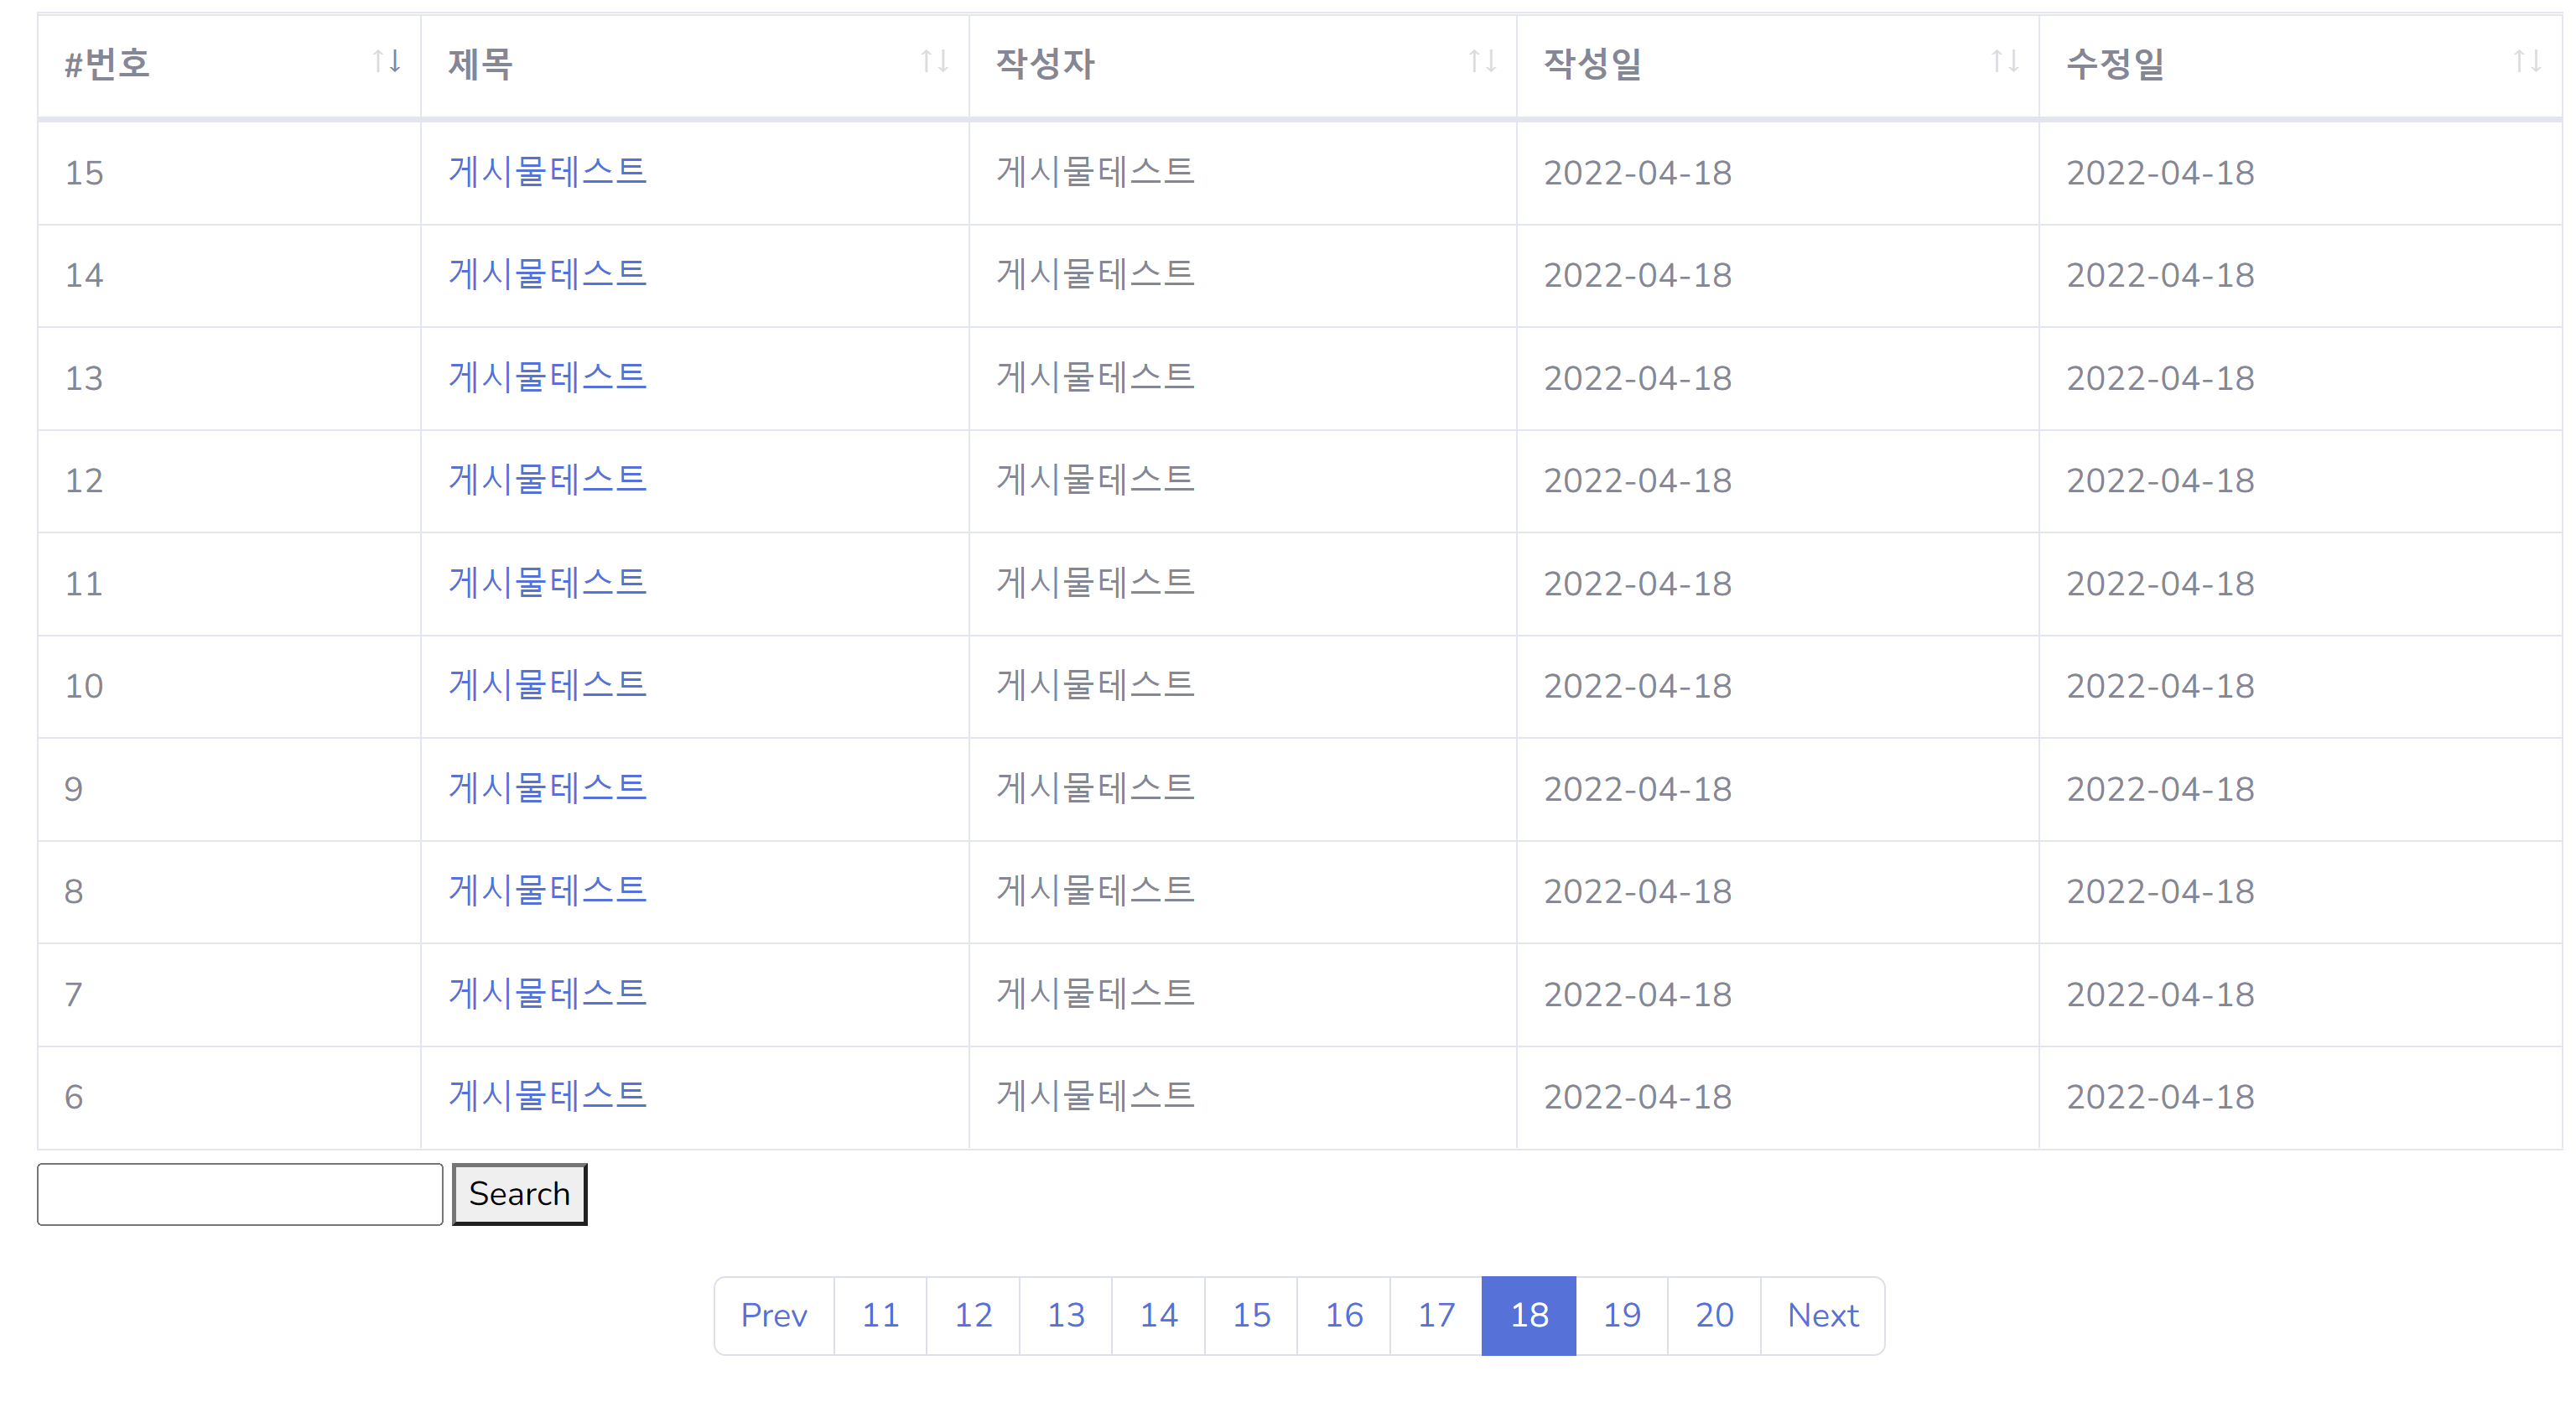Select page 17 in pagination
The width and height of the screenshot is (2576, 1402).
tap(1436, 1315)
